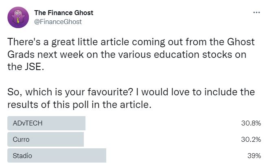Click the Stadio label text
The width and height of the screenshot is (267, 165).
tap(22, 156)
